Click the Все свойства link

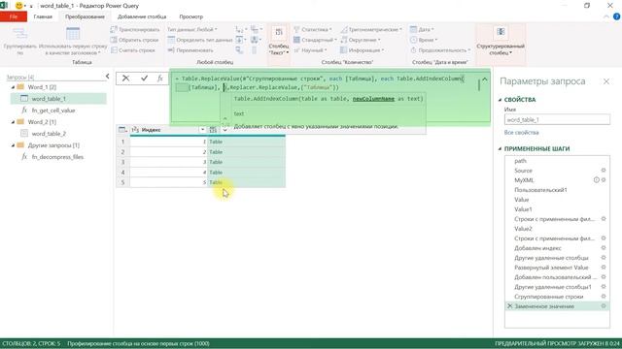pos(521,132)
